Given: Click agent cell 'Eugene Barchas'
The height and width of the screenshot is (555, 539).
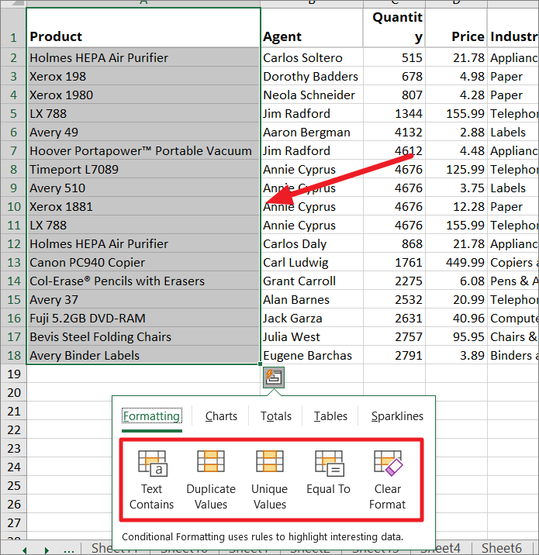Looking at the screenshot, I should point(312,355).
